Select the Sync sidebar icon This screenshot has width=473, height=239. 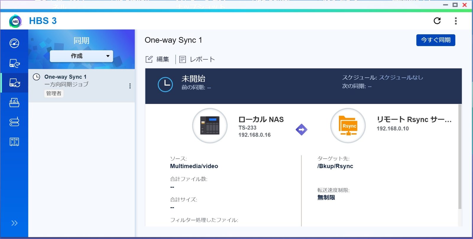[x=14, y=83]
